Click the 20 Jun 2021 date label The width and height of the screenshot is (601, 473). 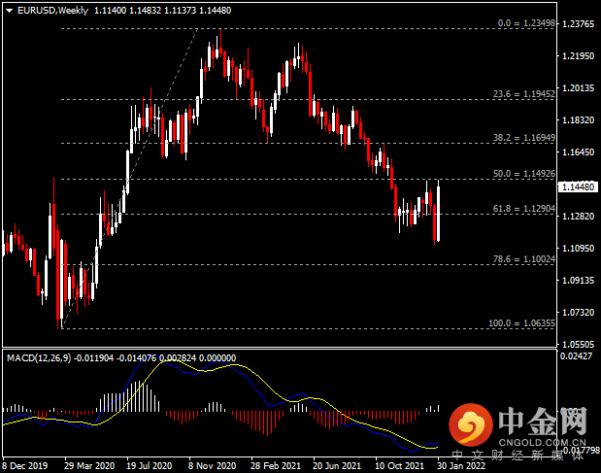click(x=337, y=466)
